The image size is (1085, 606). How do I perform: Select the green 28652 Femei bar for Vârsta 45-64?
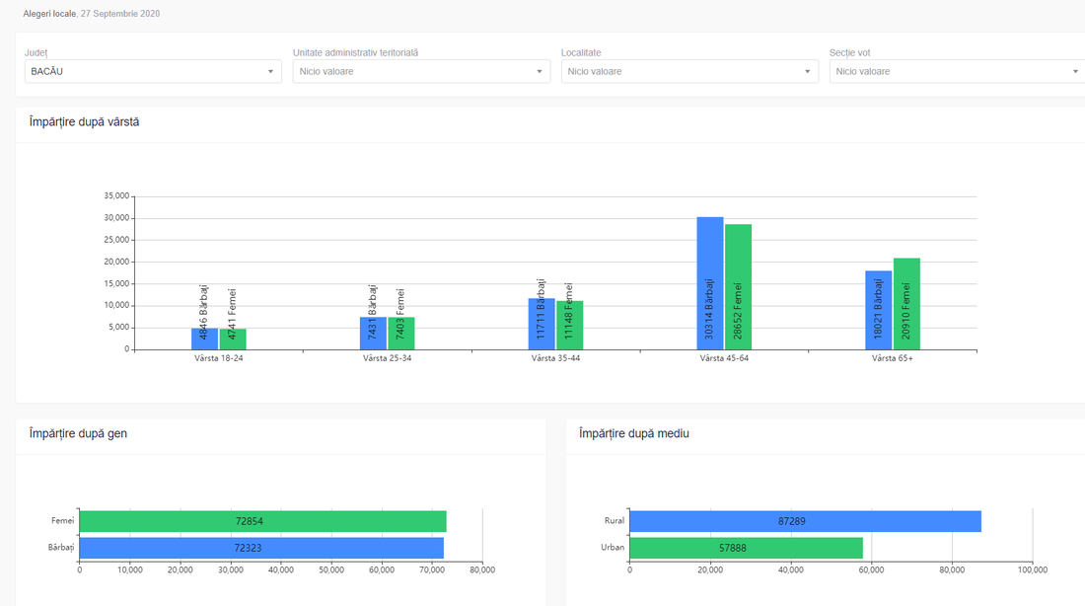[738, 287]
